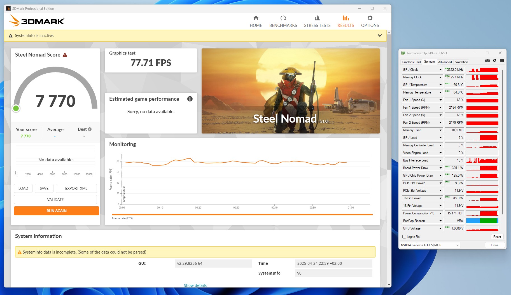Click the Steel Nomad Score warning triangle
The image size is (511, 295).
[65, 55]
